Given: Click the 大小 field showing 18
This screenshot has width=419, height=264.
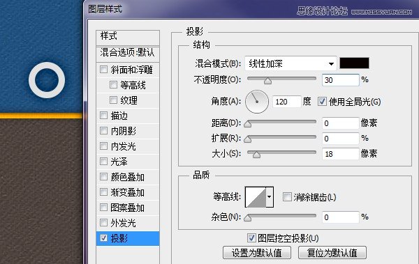Looking at the screenshot, I should [x=341, y=154].
